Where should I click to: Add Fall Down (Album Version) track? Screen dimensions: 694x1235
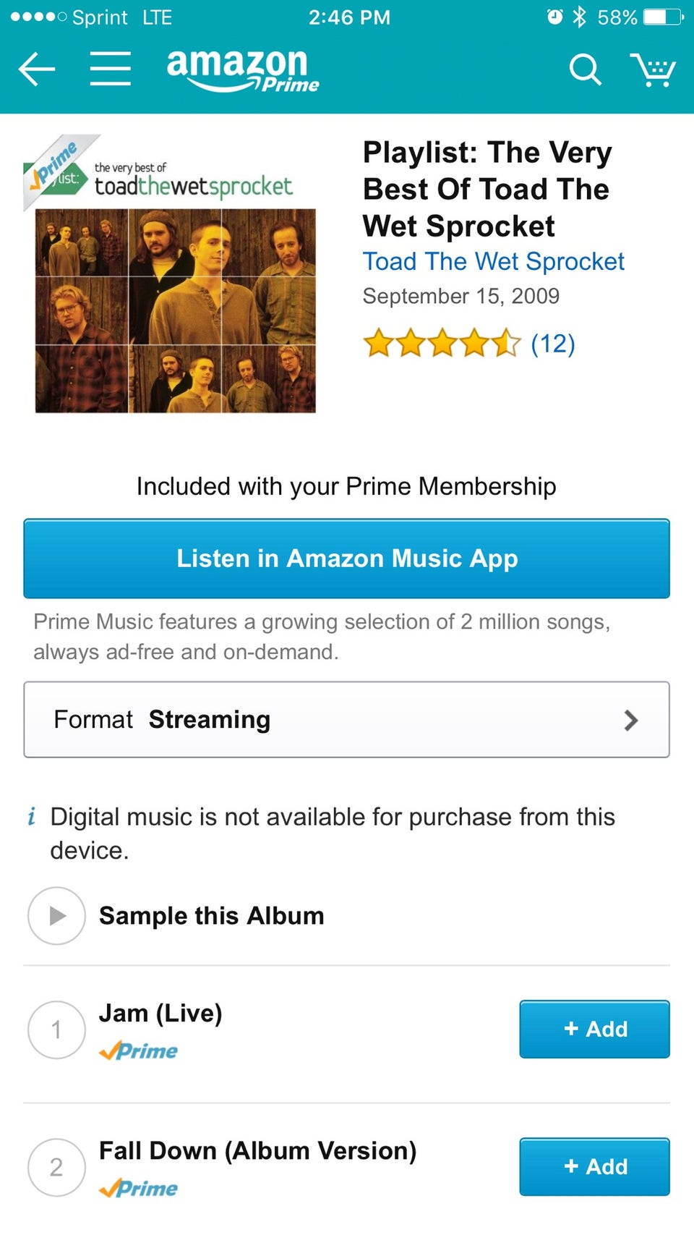[x=594, y=1166]
